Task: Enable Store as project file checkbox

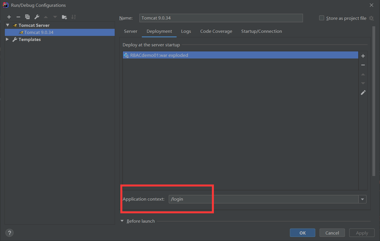Action: [x=322, y=18]
